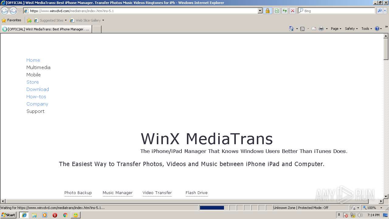Click the Read Mail envelope icon

(x=314, y=29)
